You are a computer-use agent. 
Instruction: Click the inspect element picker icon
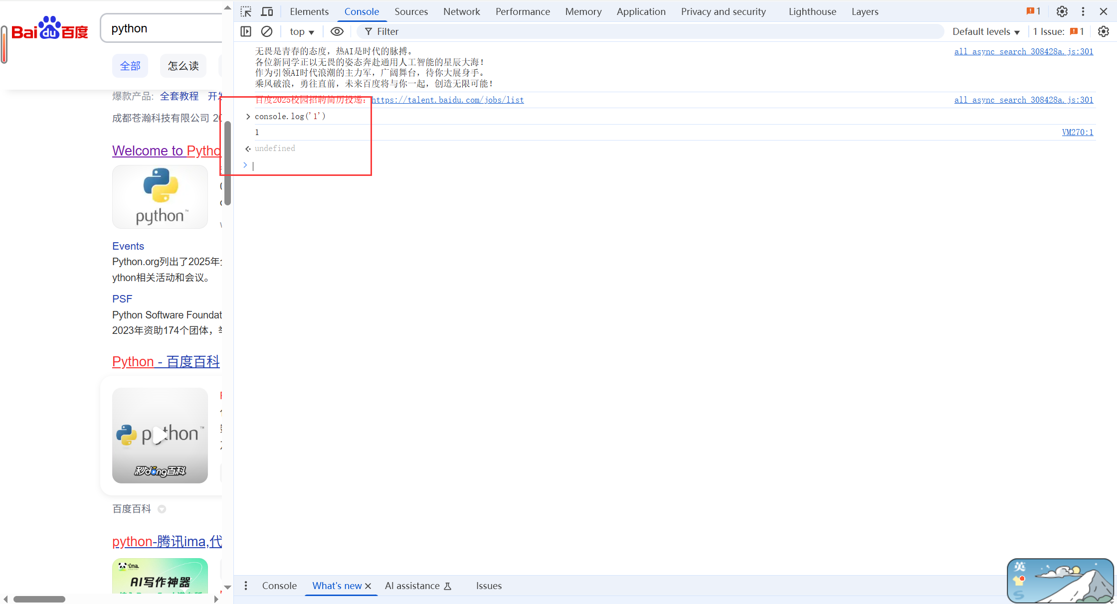(246, 11)
